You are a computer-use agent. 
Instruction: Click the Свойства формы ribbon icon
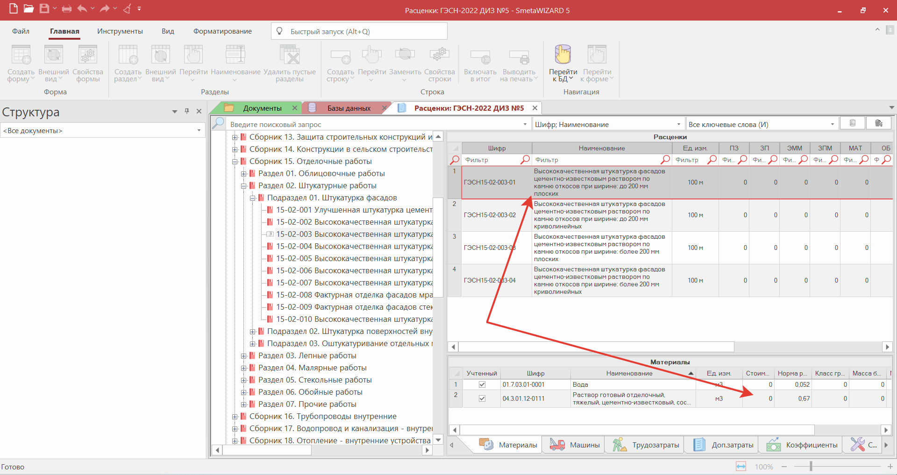tap(88, 54)
